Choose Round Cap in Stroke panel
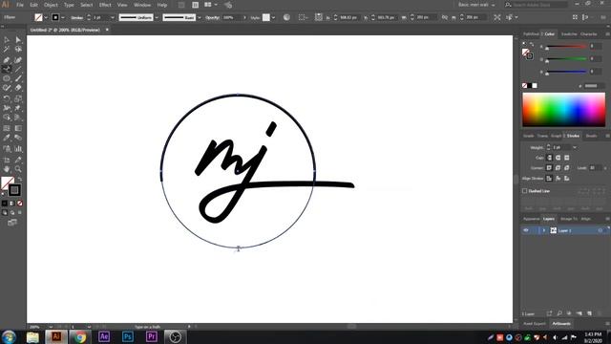This screenshot has width=611, height=344. pyautogui.click(x=558, y=158)
